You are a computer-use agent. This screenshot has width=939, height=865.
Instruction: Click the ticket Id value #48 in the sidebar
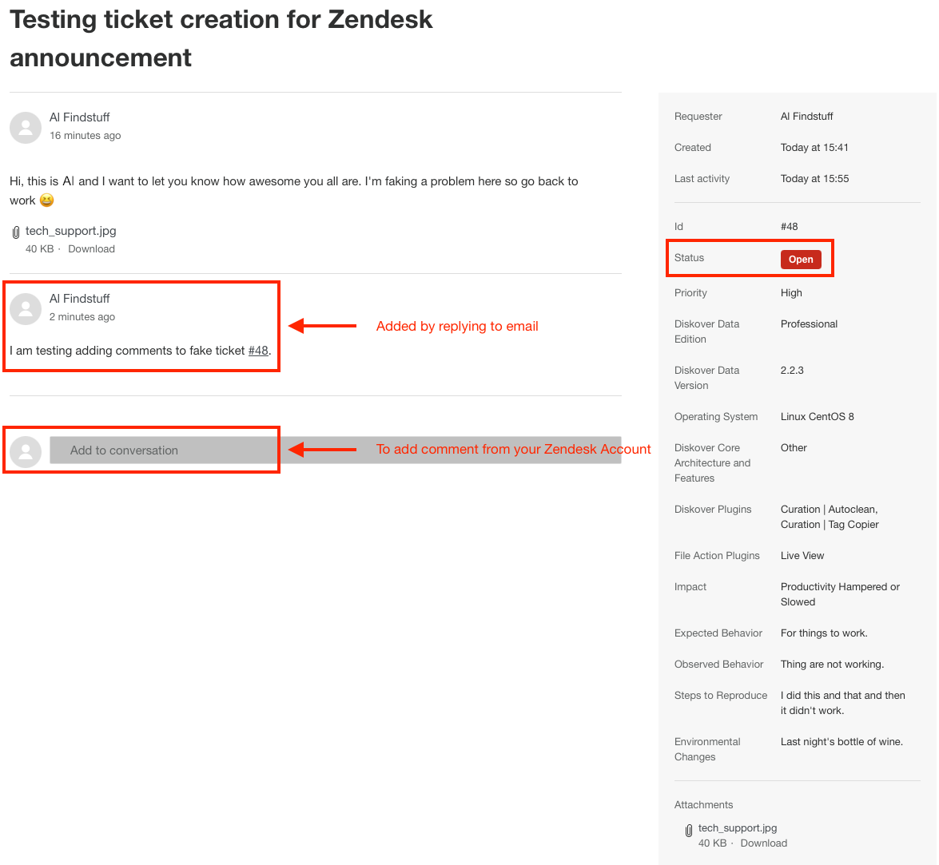point(789,227)
